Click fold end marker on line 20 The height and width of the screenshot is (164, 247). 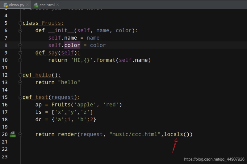(20, 135)
